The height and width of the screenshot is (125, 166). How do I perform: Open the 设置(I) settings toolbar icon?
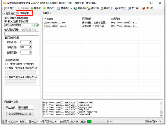click(5, 8)
